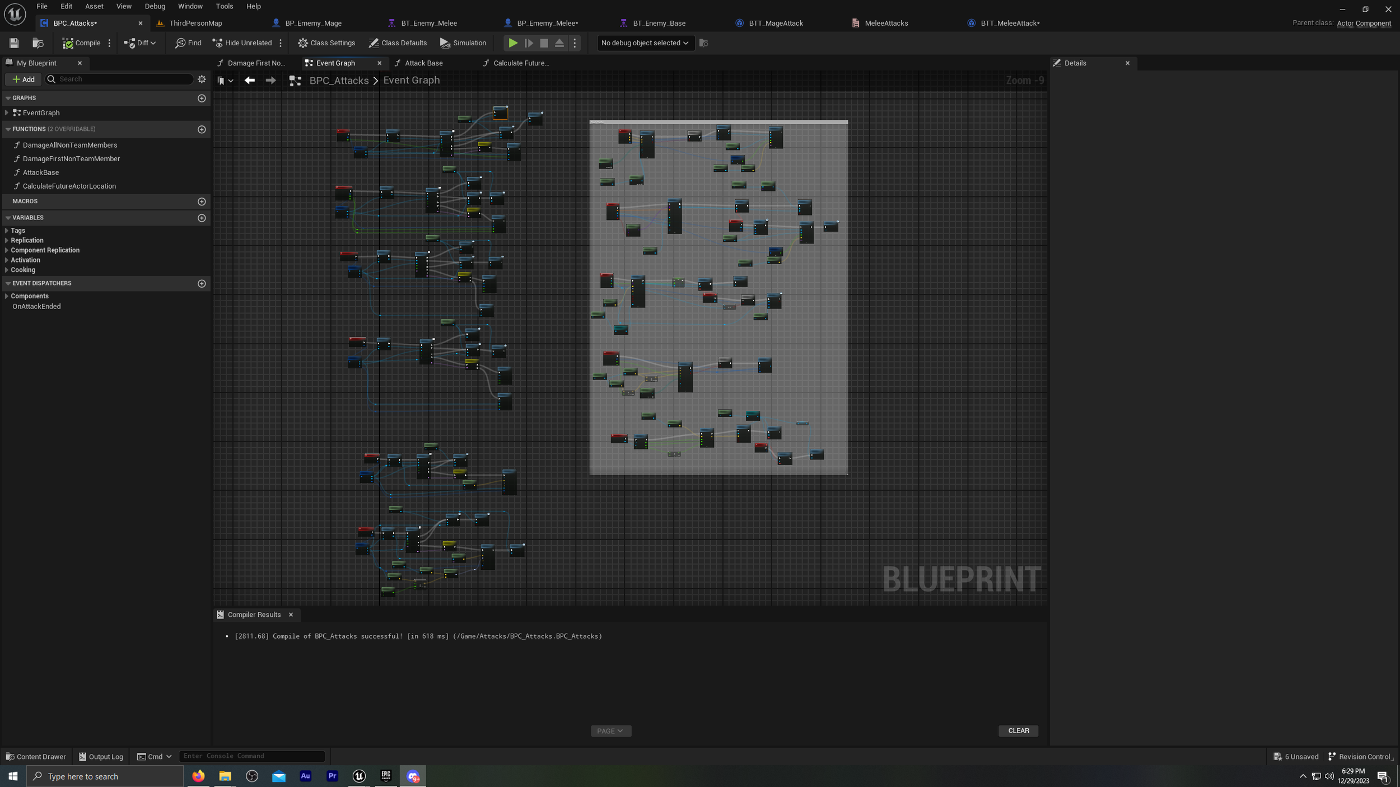
Task: Select AttackBase function
Action: coord(40,172)
